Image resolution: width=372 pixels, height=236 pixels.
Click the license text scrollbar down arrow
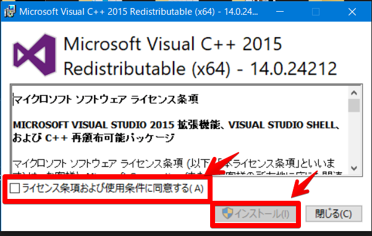354,169
